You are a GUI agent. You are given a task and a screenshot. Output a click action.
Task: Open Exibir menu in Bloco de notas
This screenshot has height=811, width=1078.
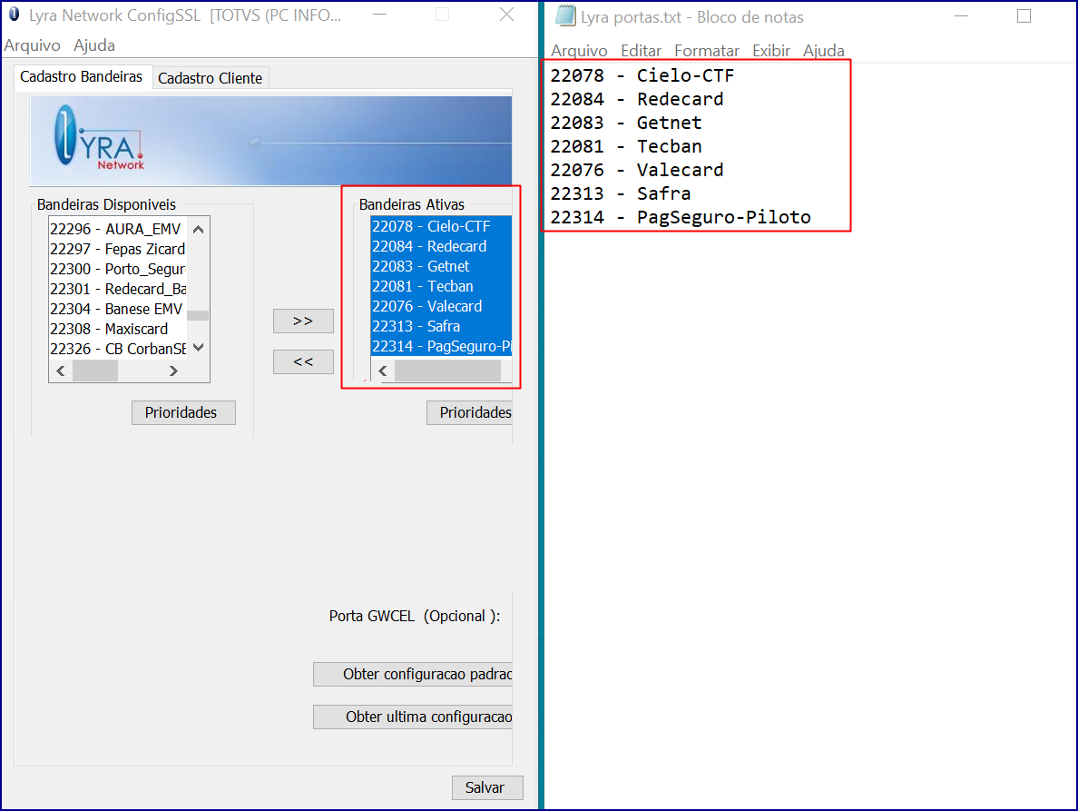pos(770,51)
